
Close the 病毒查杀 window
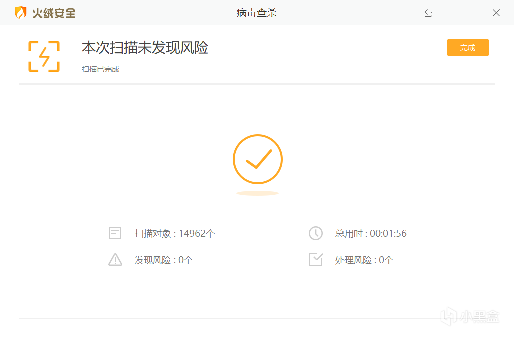coord(496,13)
